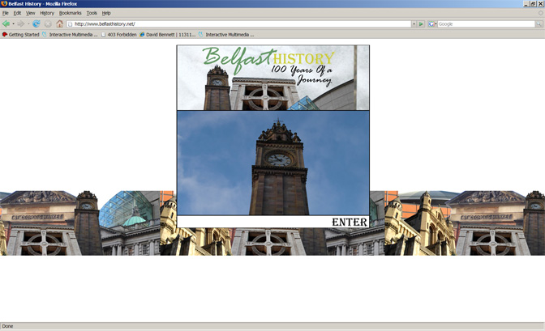Click the URL address field
The image size is (545, 331).
pos(235,23)
